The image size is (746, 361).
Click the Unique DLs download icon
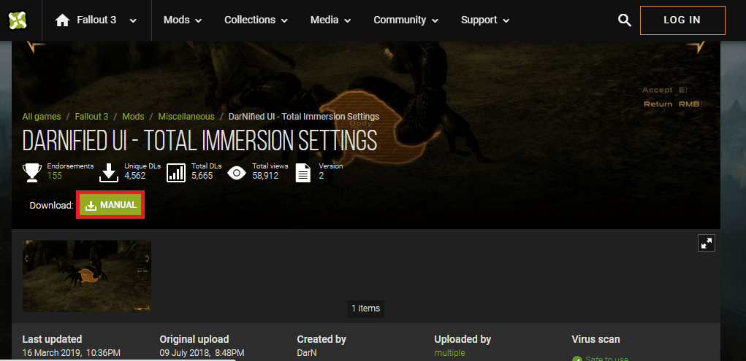[x=109, y=173]
